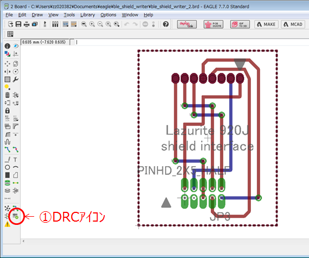Select the Signal airwire tool
Screen dimensions: 309x258
pos(16,183)
